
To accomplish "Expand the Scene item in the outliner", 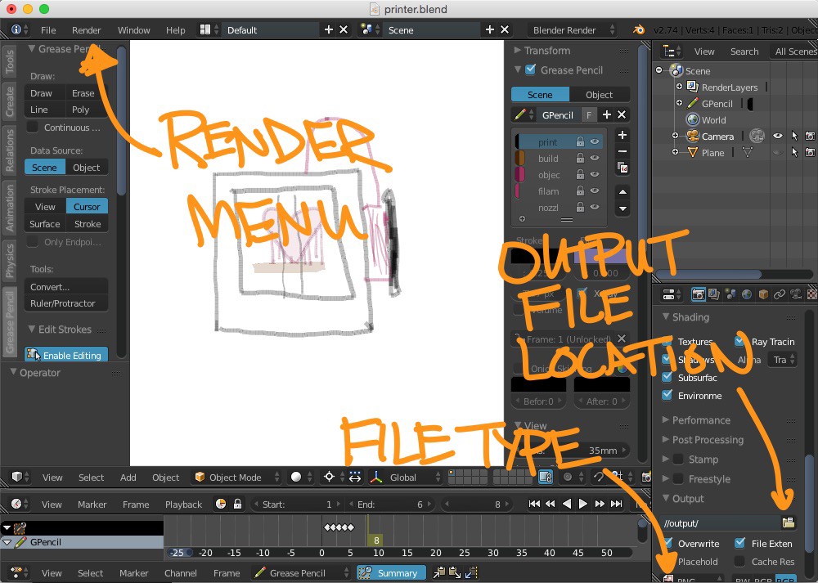I will (x=658, y=70).
